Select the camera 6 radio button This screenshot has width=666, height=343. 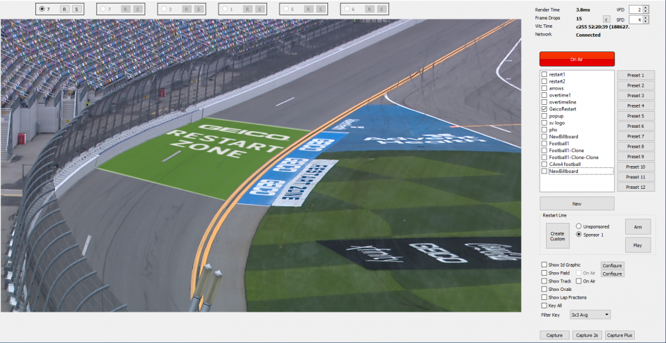click(x=347, y=9)
